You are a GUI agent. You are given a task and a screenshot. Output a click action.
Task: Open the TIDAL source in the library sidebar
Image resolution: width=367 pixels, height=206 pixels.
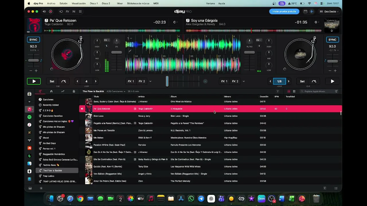[x=29, y=140]
